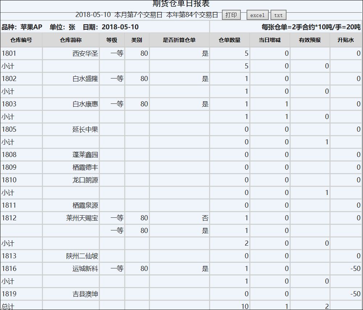Screen dimensions: 363x310
Task: Click the 有效预报 column header
Action: coord(309,40)
